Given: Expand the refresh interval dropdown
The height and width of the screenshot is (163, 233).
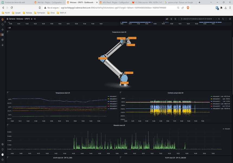Looking at the screenshot, I should click(x=226, y=19).
